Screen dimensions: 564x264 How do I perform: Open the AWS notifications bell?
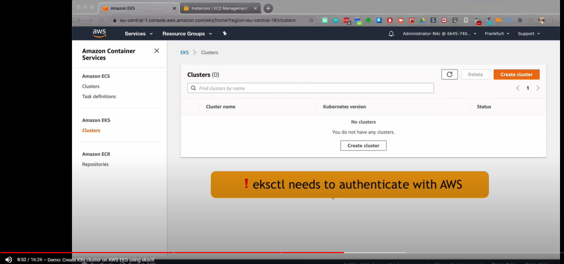(391, 34)
